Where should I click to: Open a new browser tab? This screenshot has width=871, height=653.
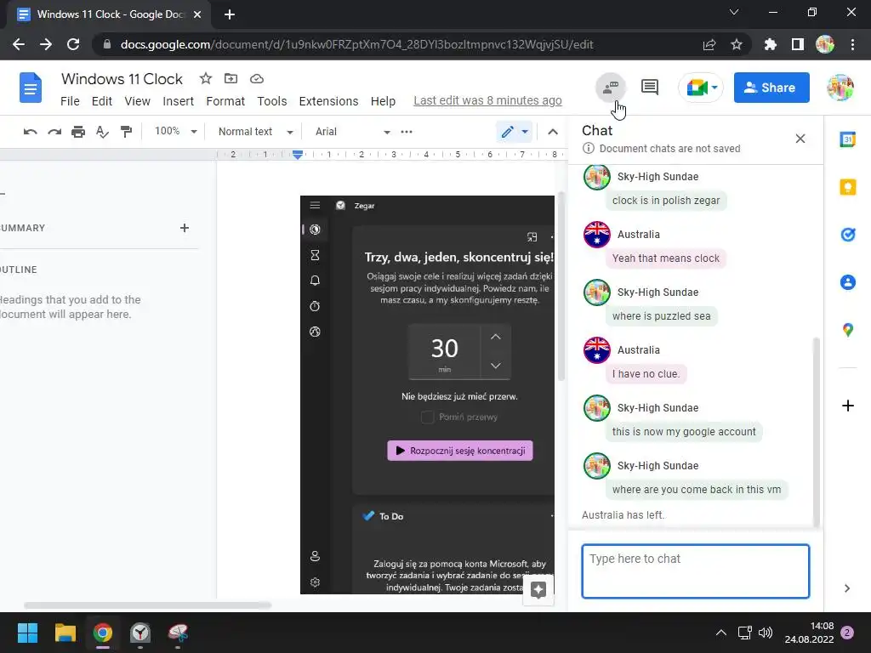pyautogui.click(x=230, y=14)
